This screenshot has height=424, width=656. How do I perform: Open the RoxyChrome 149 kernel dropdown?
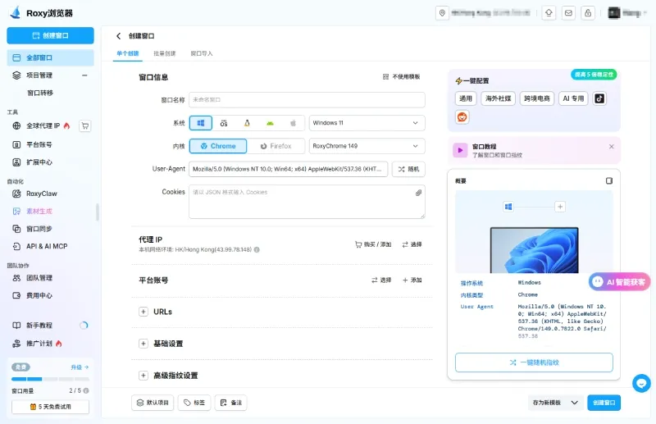367,146
